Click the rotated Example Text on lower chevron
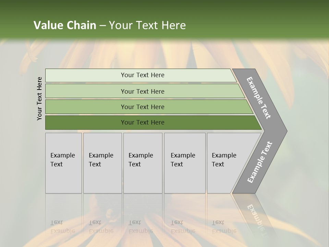 pos(260,162)
